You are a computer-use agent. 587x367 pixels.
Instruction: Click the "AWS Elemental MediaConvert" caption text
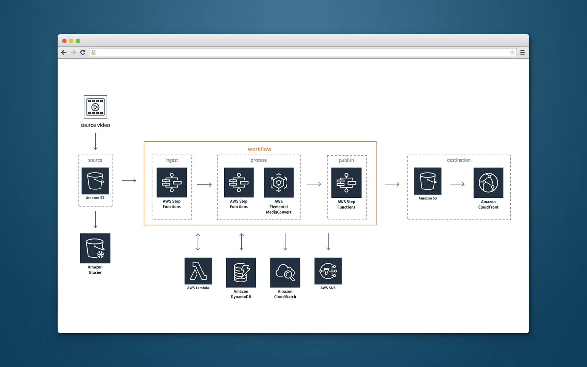(x=279, y=207)
